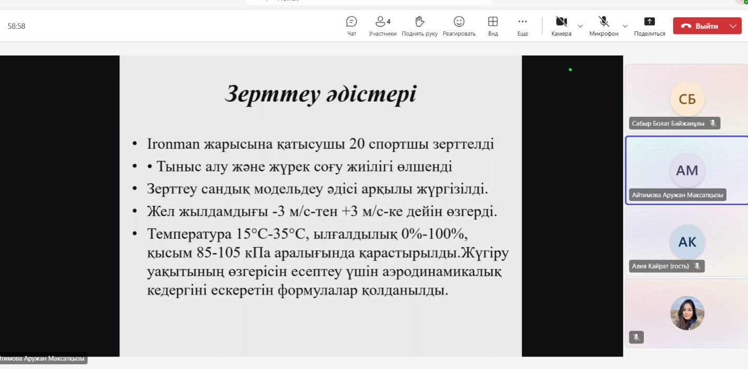This screenshot has height=369, width=748.
Task: Select participant tile Алия Кайрат (гость)
Action: [687, 241]
